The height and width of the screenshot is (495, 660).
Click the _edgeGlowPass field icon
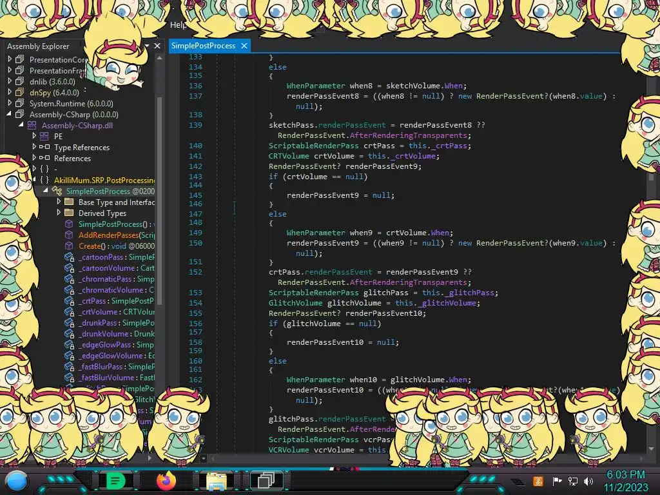coord(70,344)
